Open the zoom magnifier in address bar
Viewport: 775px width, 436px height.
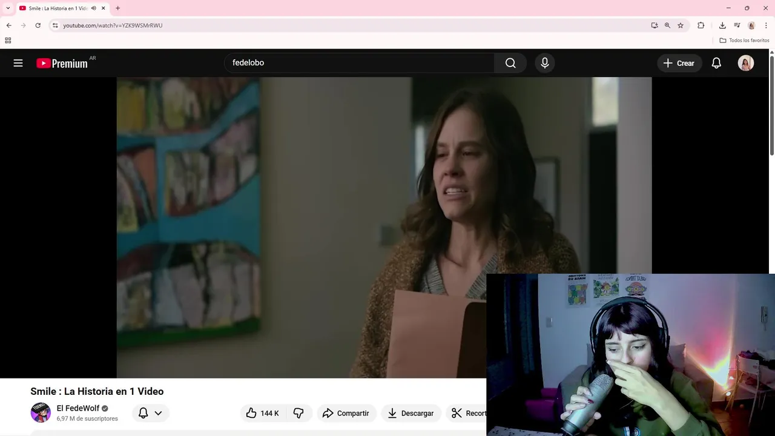pyautogui.click(x=667, y=25)
